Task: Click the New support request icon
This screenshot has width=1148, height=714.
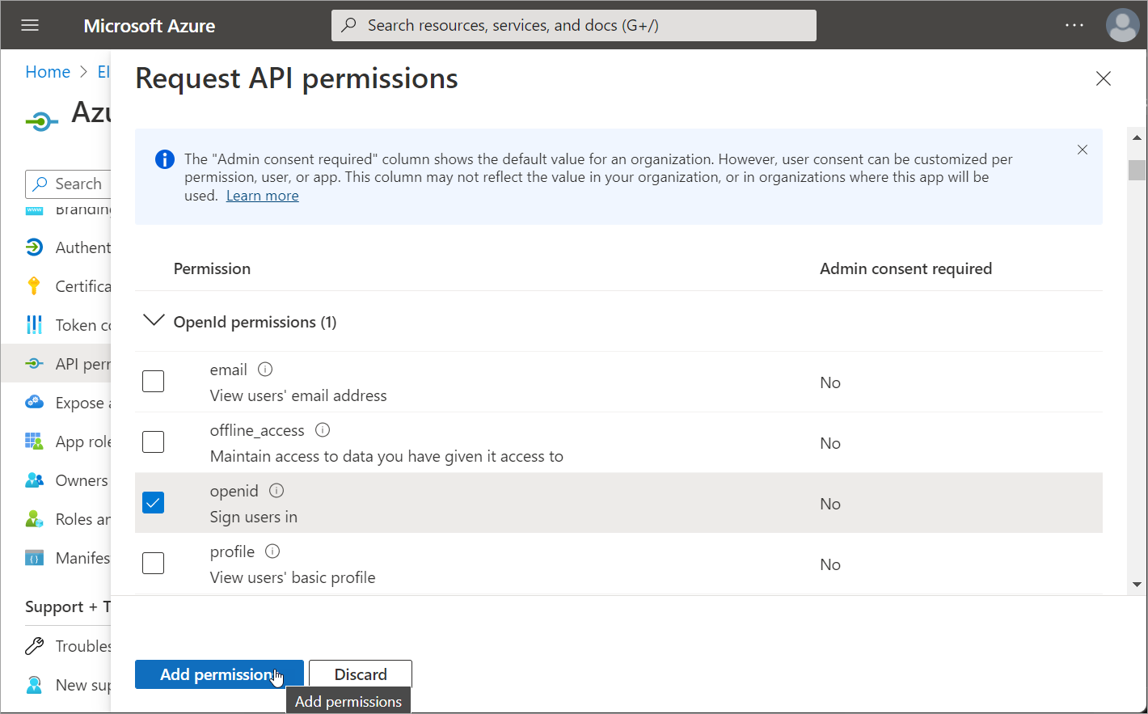Action: 34,684
